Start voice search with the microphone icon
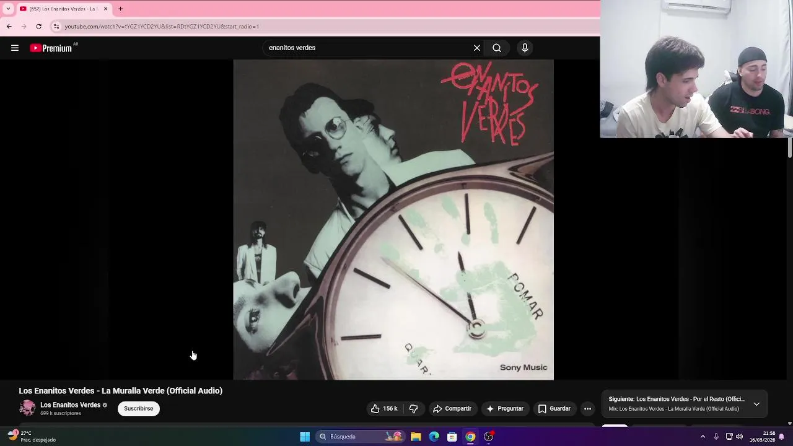This screenshot has height=446, width=793. coord(525,48)
